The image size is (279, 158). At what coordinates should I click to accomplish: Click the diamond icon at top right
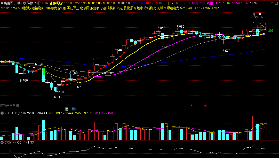tap(272, 3)
